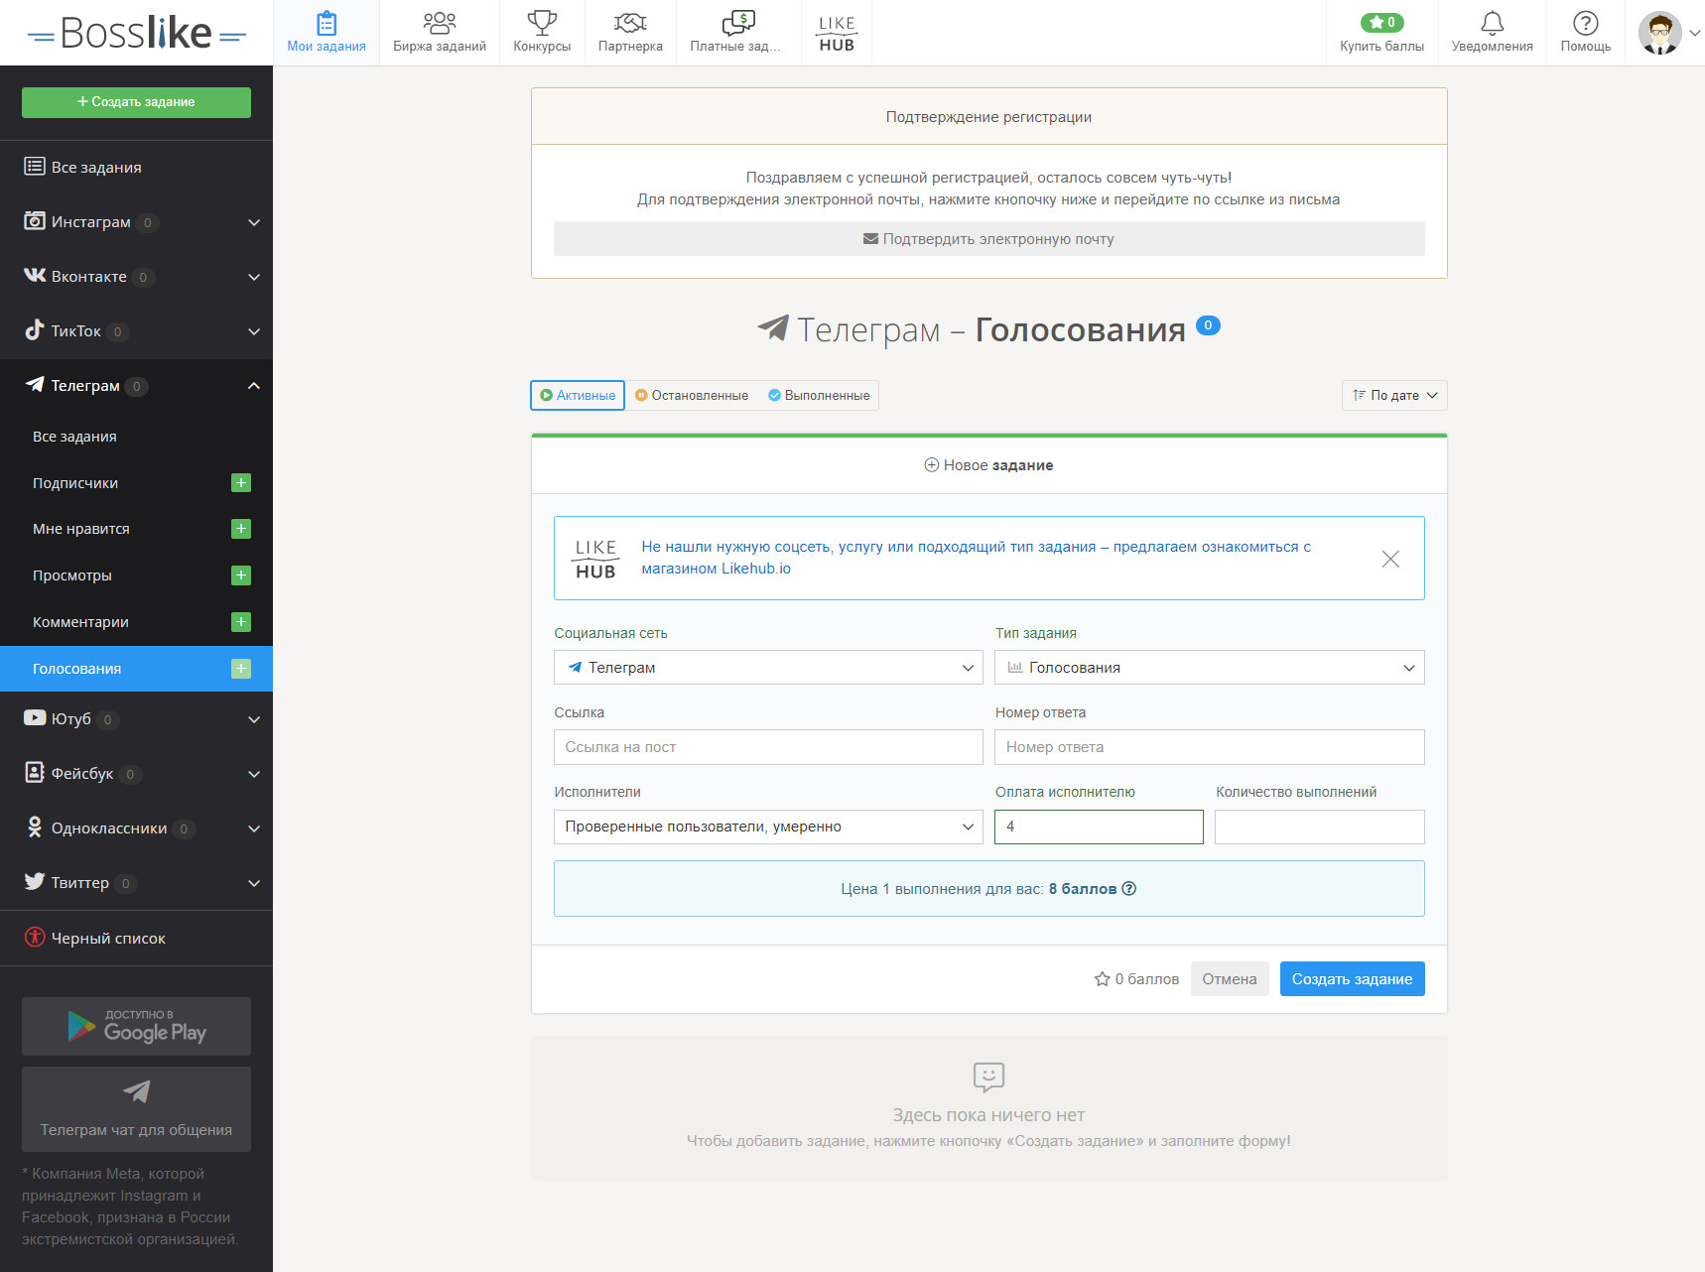Screen dimensions: 1705x1272
Task: Add a new Комментарии task with plus
Action: [x=241, y=622]
